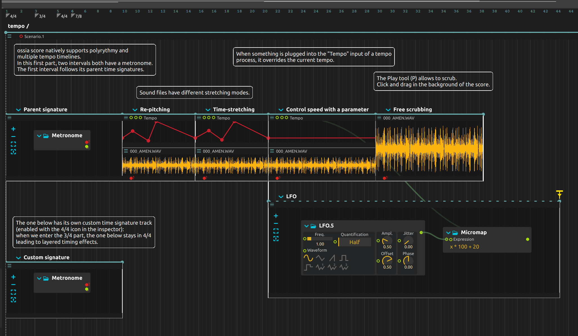The width and height of the screenshot is (578, 336).
Task: Collapse the Parent signature section
Action: click(19, 110)
